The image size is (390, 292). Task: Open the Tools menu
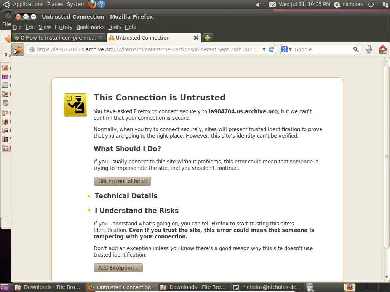pyautogui.click(x=114, y=27)
